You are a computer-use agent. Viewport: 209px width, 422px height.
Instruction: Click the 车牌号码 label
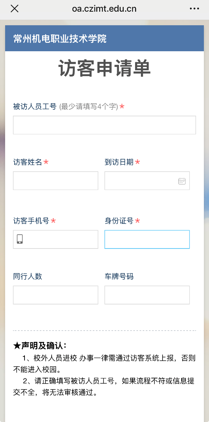point(119,276)
